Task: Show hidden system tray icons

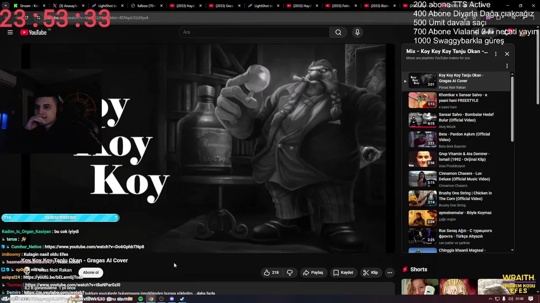Action: coord(490,299)
